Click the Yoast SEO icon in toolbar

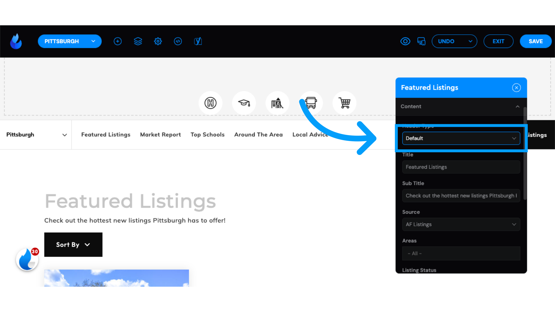click(x=198, y=41)
